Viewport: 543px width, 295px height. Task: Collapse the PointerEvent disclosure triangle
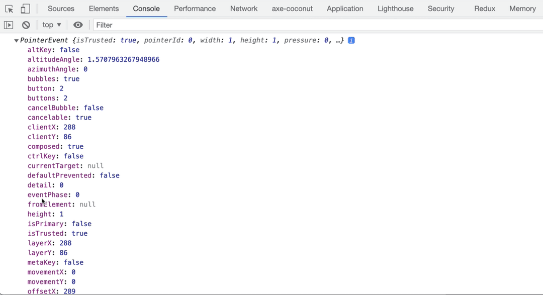tap(16, 40)
